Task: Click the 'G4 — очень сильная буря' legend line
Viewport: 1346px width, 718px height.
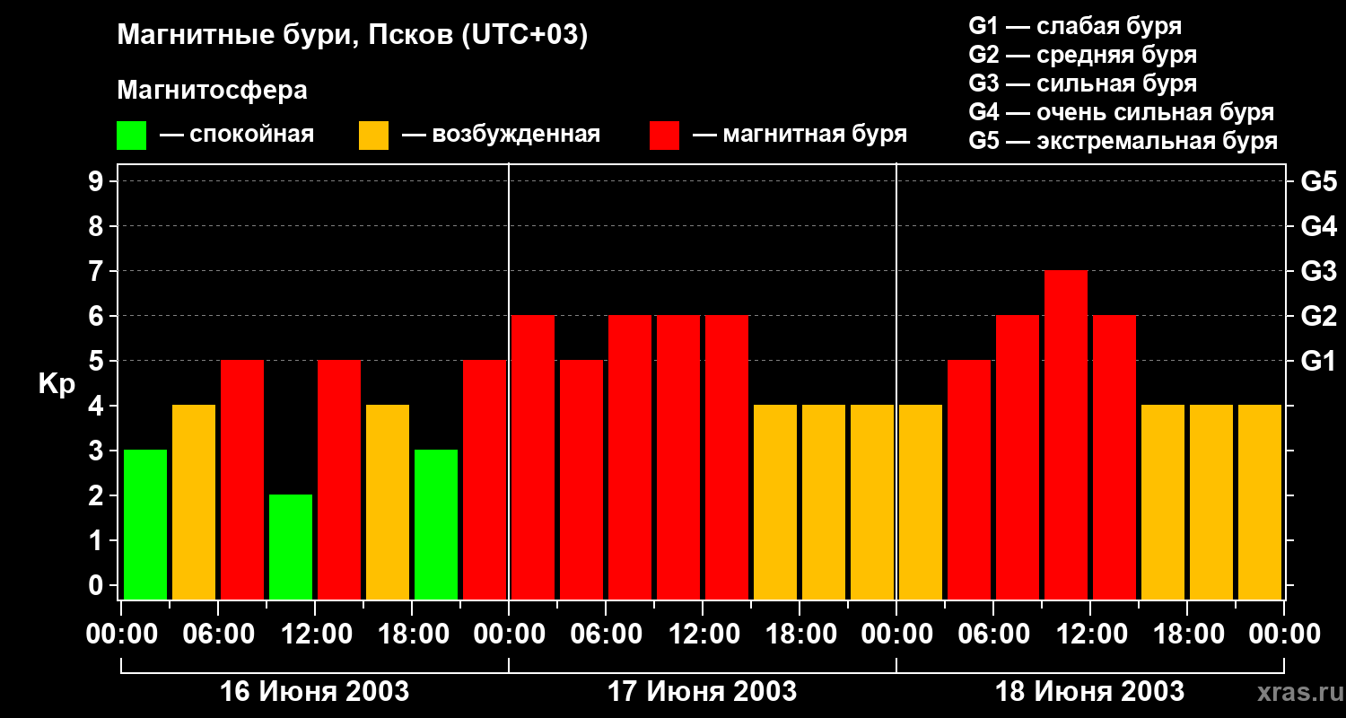Action: point(1121,112)
